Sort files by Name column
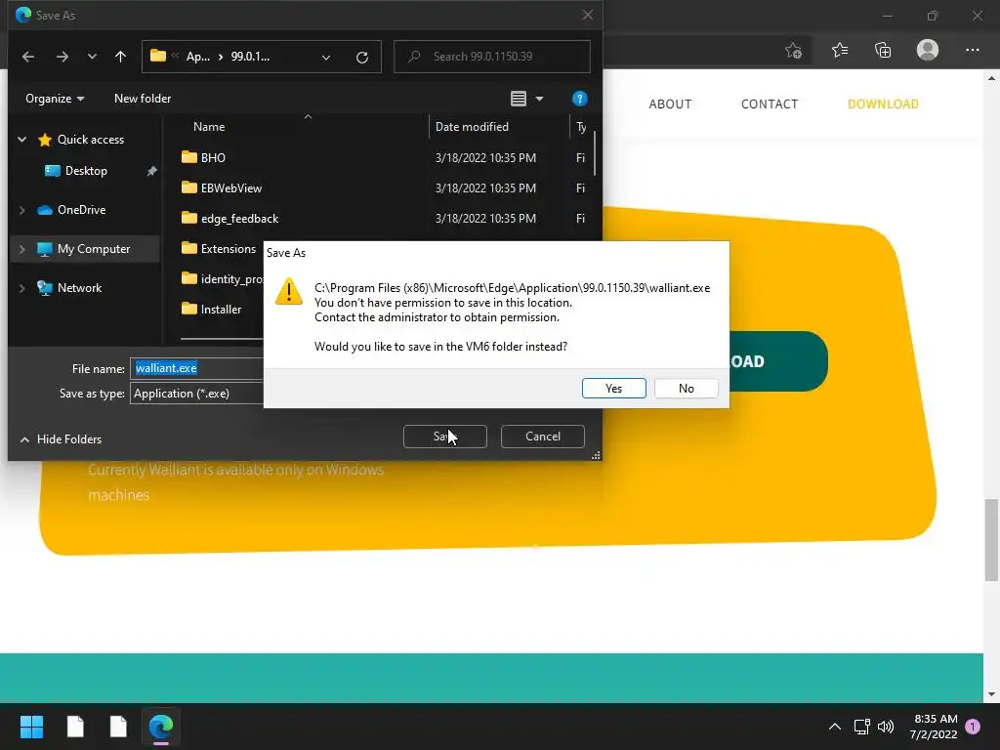1000x750 pixels. 209,126
